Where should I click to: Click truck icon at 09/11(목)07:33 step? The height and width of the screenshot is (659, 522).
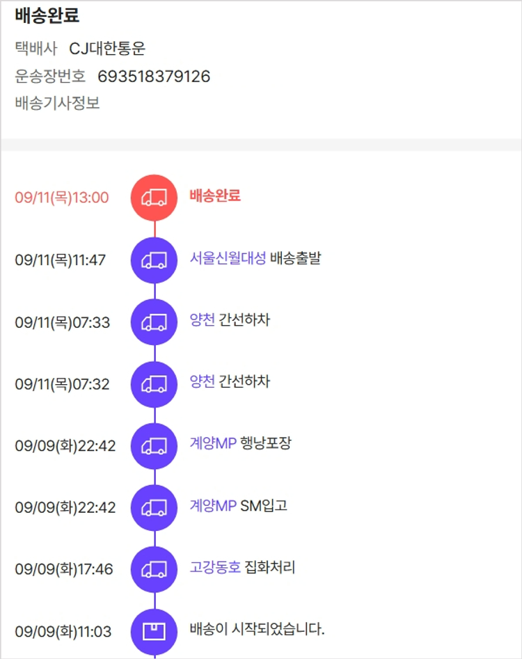click(154, 321)
